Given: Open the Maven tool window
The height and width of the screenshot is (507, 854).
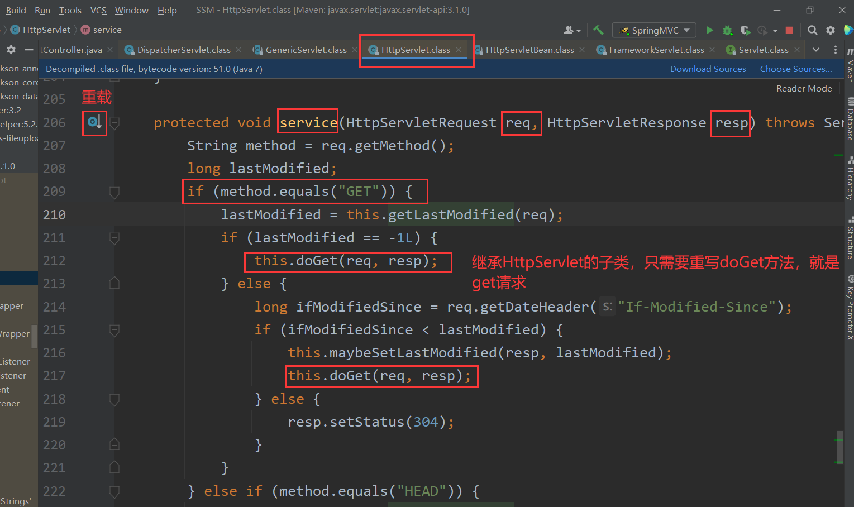Looking at the screenshot, I should tap(850, 66).
